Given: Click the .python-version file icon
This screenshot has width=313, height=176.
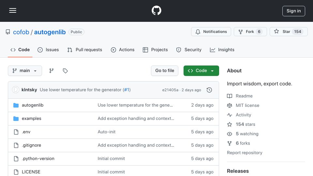Looking at the screenshot, I should (16, 159).
